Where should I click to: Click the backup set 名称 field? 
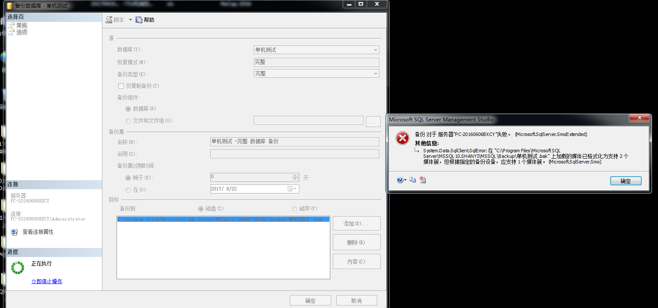295,142
